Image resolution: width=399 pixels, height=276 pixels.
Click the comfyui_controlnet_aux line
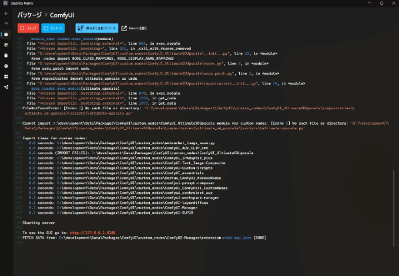[x=120, y=193]
